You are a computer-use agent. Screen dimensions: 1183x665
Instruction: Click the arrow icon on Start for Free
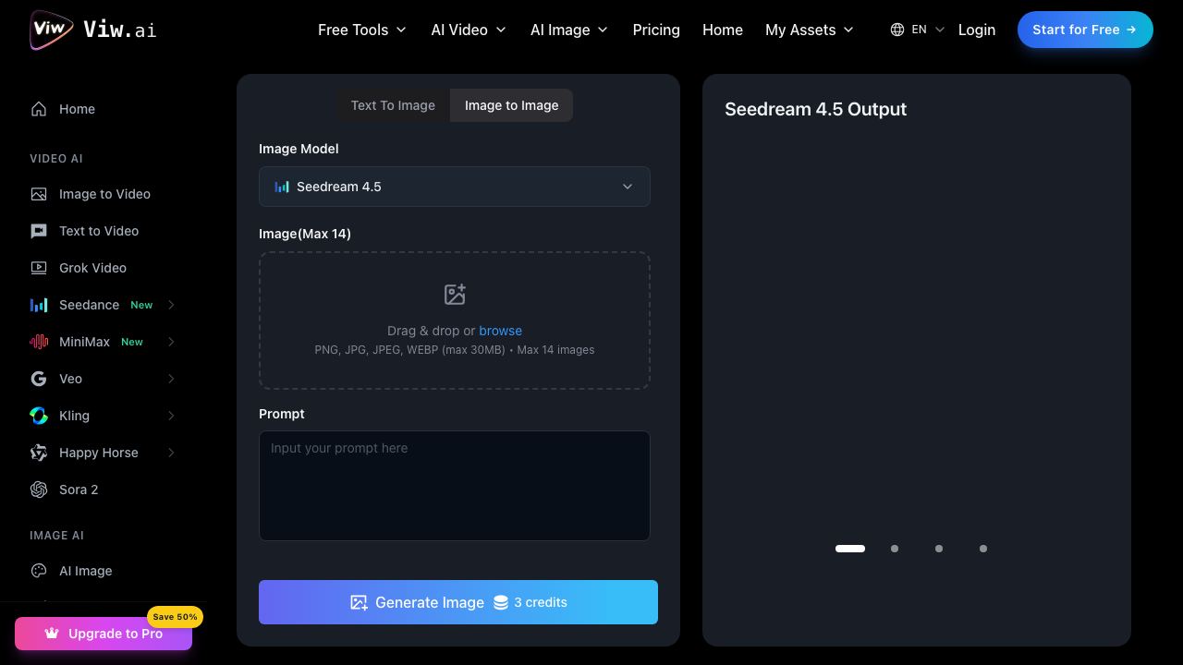(x=1131, y=30)
